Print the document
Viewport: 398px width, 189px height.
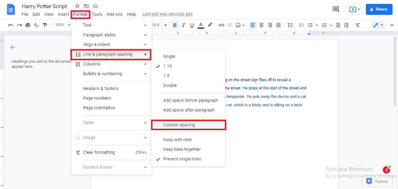(x=28, y=25)
